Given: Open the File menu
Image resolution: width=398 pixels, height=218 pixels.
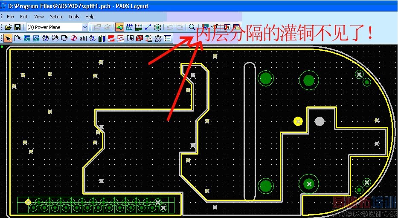Looking at the screenshot, I should 10,17.
